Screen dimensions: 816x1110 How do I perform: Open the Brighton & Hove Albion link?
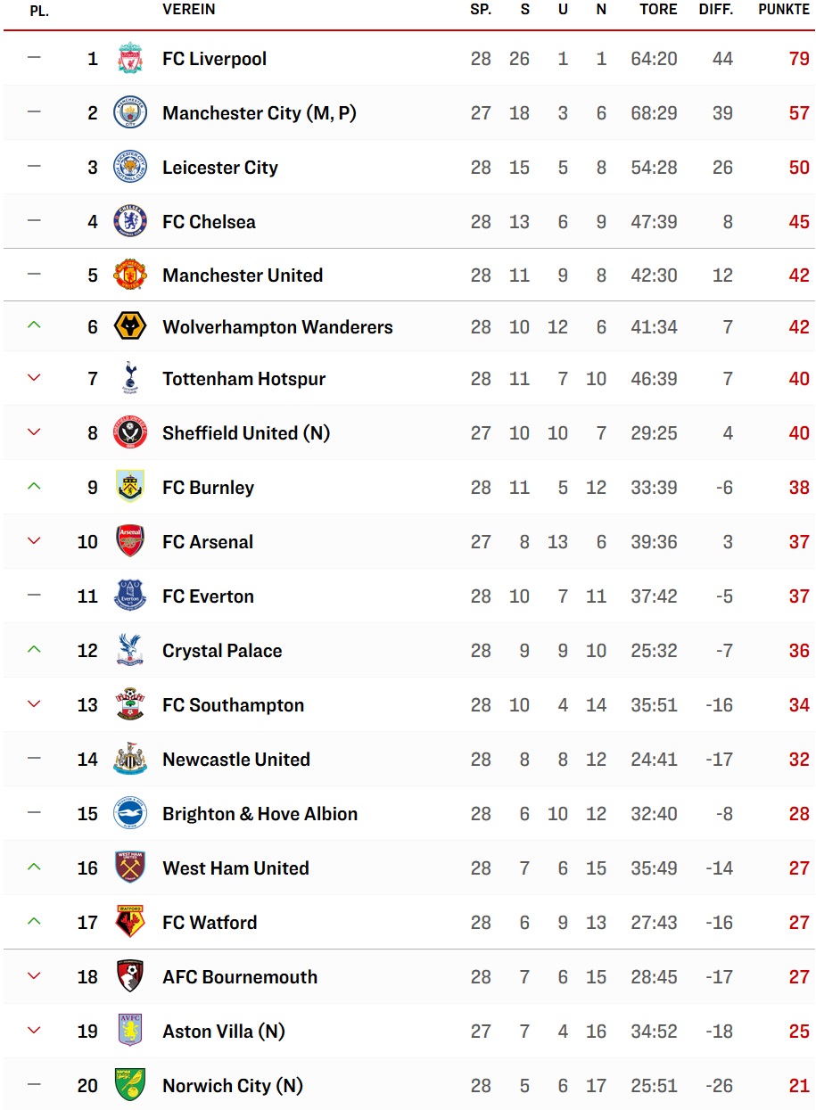[260, 814]
